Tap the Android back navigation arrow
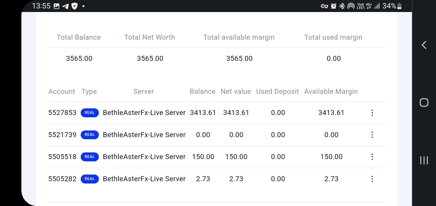Viewport: 436px width, 206px height. [424, 45]
